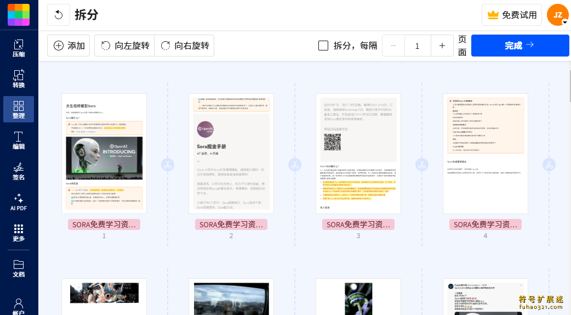This screenshot has width=571, height=315.
Task: Click scissors split marker after page 3
Action: click(422, 165)
